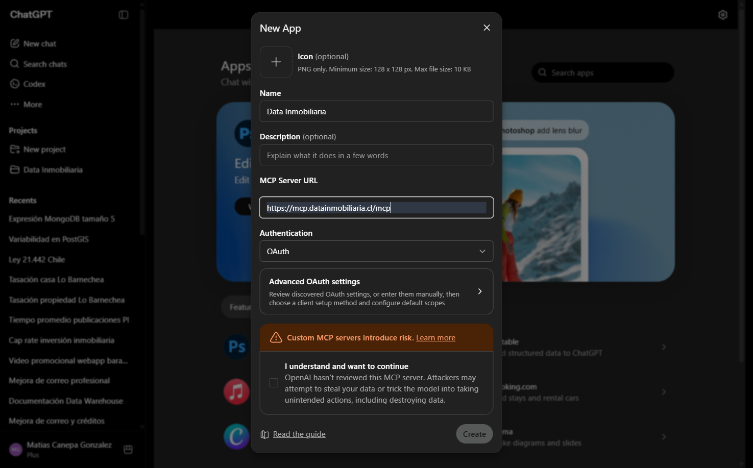The width and height of the screenshot is (753, 468).
Task: Expand Advanced OAuth settings
Action: pyautogui.click(x=376, y=291)
